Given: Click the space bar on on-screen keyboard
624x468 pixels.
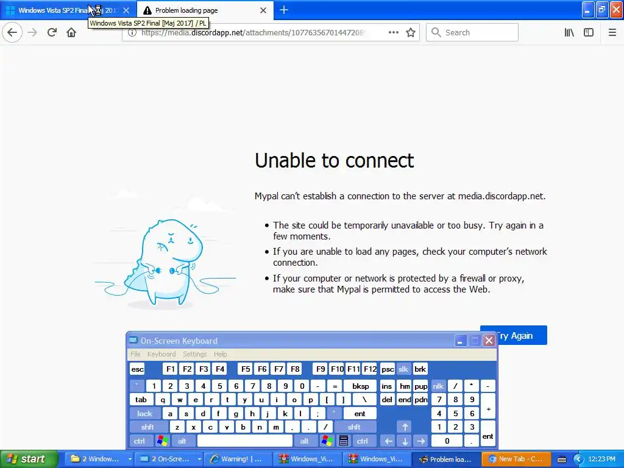Looking at the screenshot, I should pos(245,441).
